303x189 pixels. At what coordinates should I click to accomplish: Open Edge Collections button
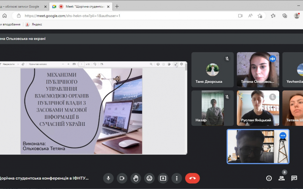point(285,16)
